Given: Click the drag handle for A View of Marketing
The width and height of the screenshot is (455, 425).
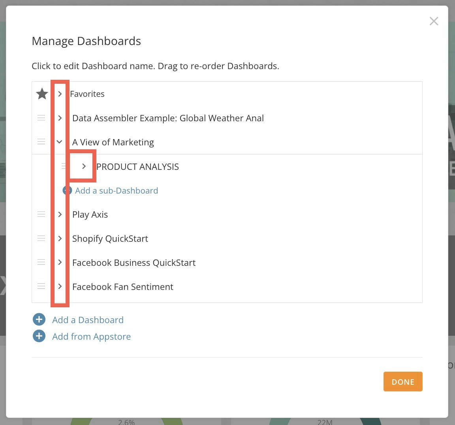Looking at the screenshot, I should 41,142.
